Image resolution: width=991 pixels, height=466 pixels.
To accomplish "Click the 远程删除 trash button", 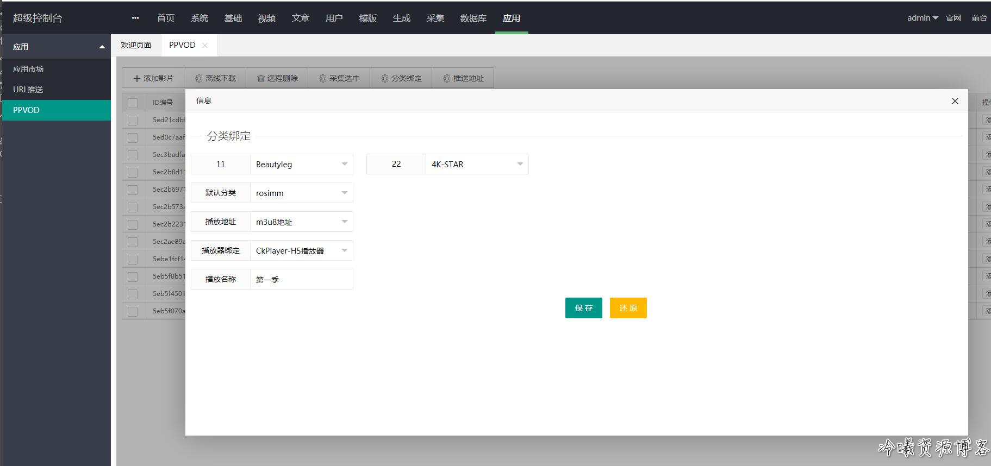I will tap(277, 78).
